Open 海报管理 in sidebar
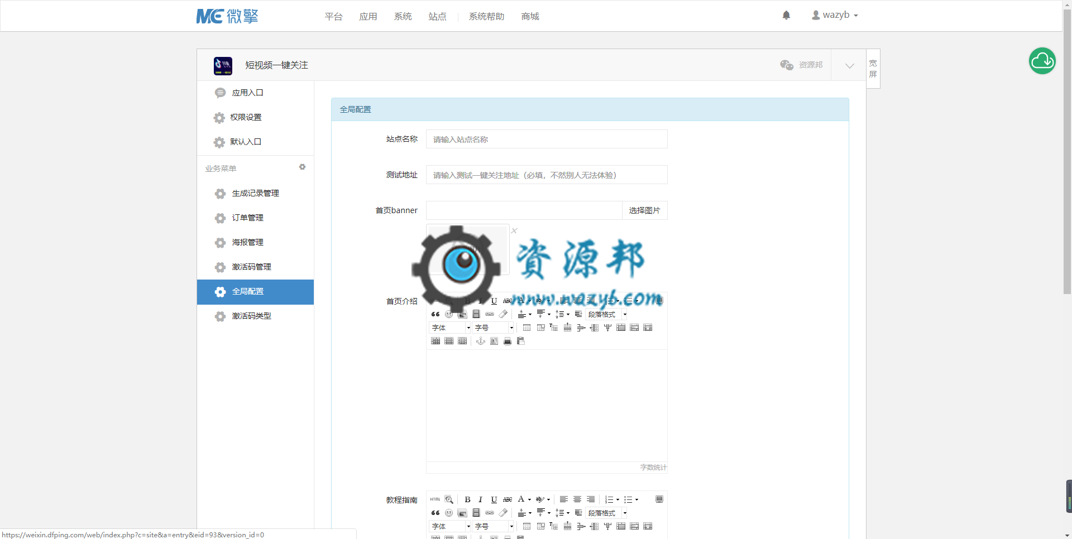Viewport: 1072px width, 539px height. [x=255, y=242]
